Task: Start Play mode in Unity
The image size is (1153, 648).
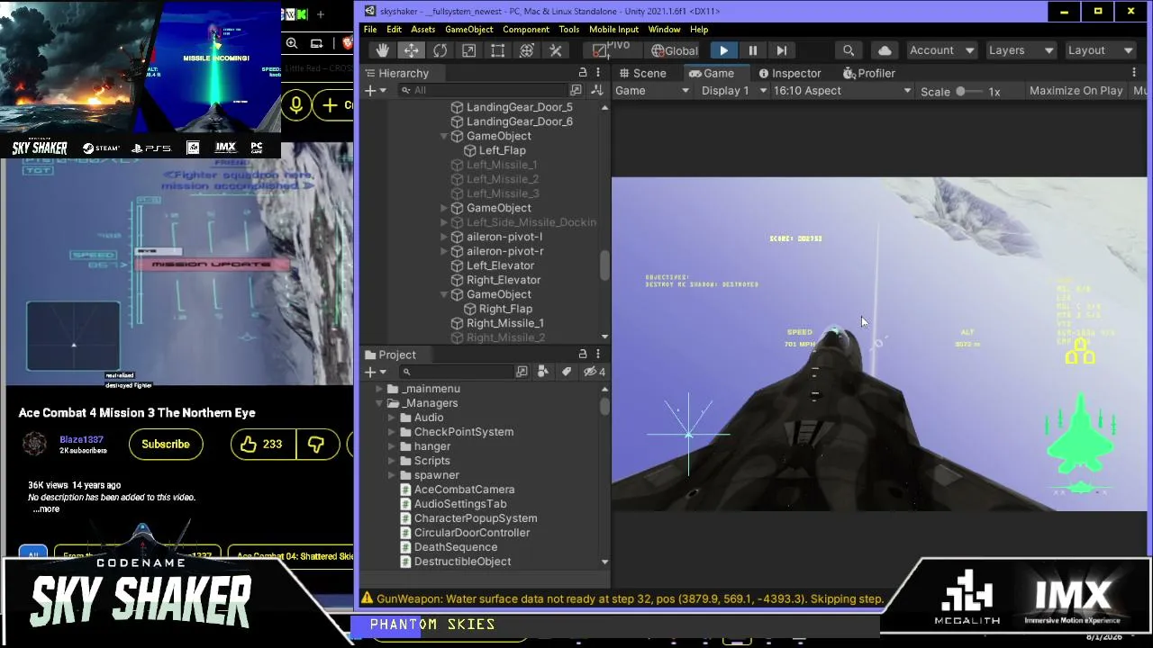Action: coord(723,50)
